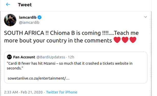Click the middle red heart emoji
The image size is (157, 96).
(125, 40)
